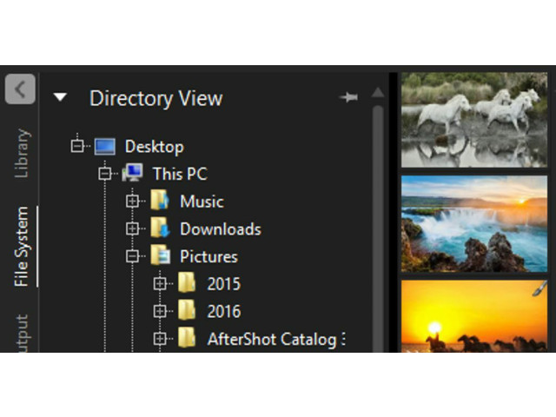
Task: Expand the Downloads folder node
Action: pyautogui.click(x=132, y=228)
